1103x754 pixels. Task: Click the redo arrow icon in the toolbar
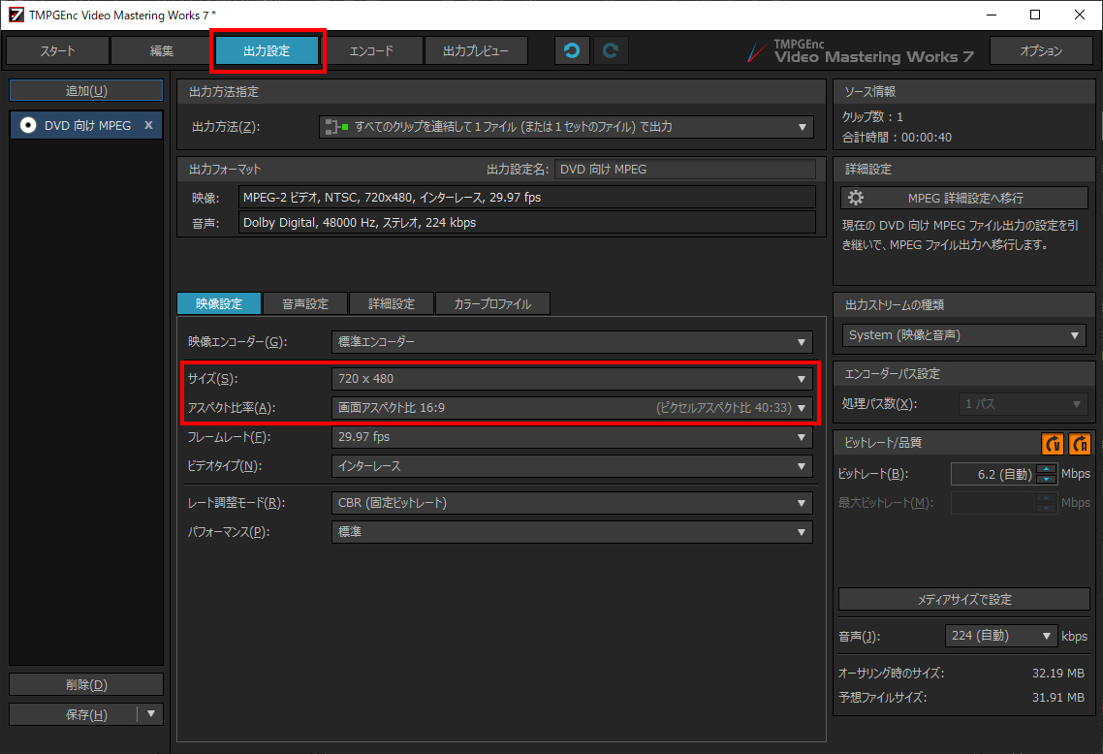[611, 50]
